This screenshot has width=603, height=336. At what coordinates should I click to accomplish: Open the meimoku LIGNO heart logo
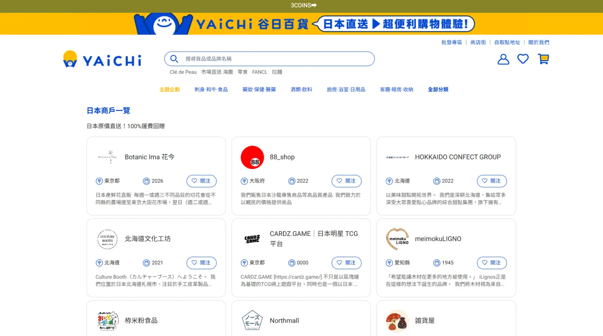(397, 239)
